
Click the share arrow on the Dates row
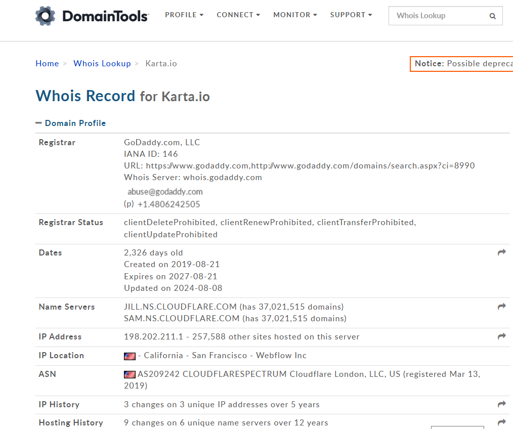[501, 252]
